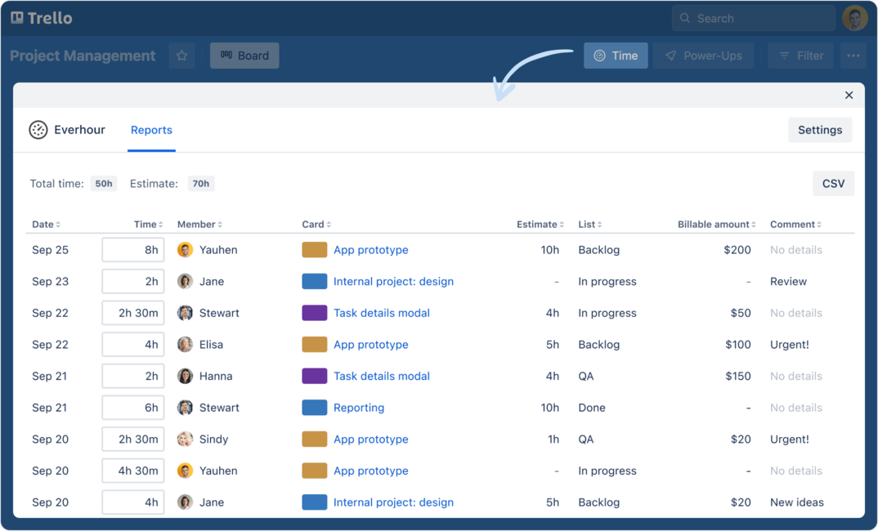Sort by Date column header
The height and width of the screenshot is (531, 878).
46,225
